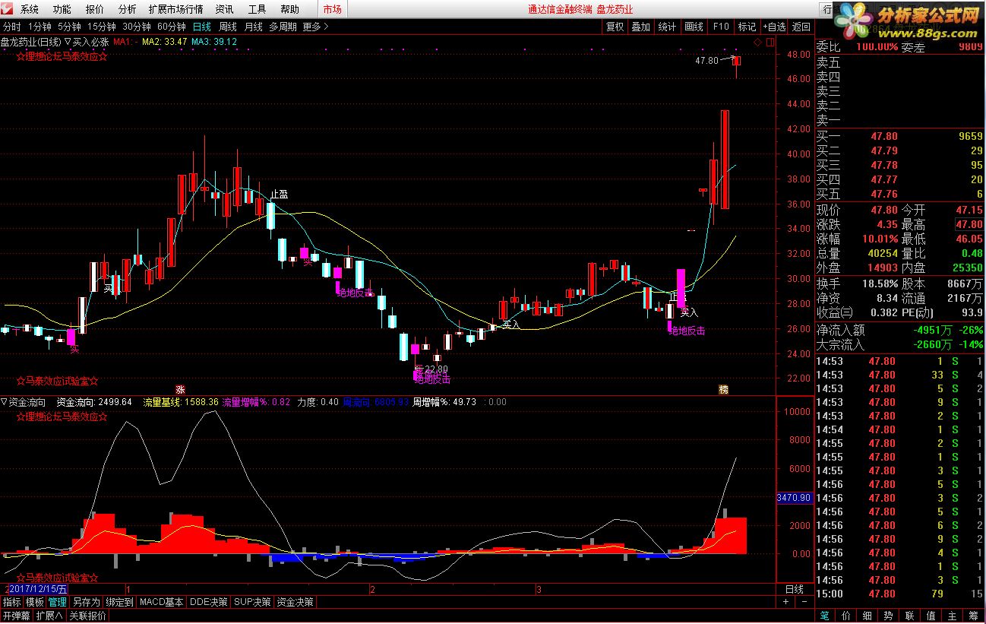The width and height of the screenshot is (986, 624).
Task: Select the 筹 tab in quote panel
Action: [x=974, y=616]
